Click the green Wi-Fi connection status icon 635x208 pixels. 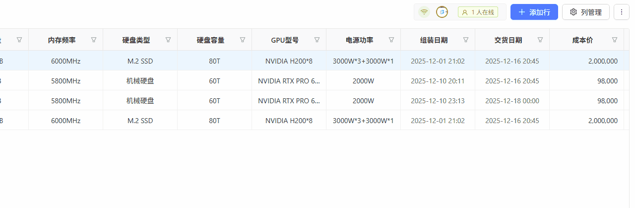[424, 12]
